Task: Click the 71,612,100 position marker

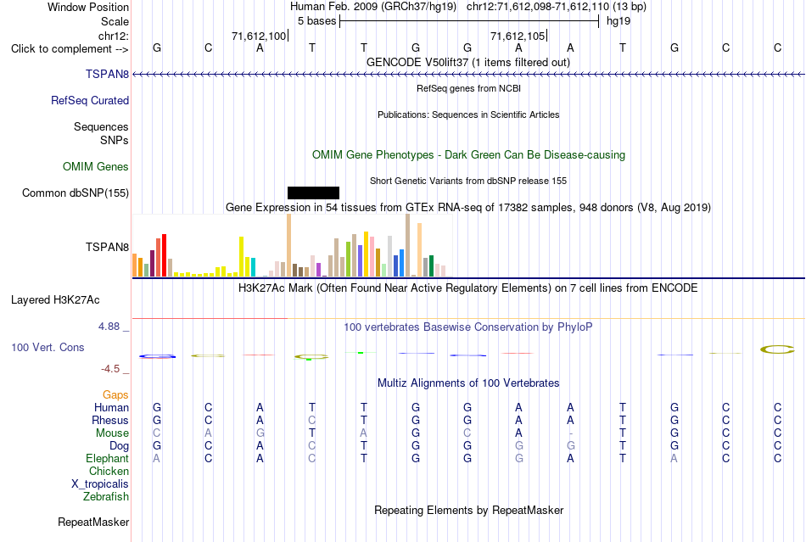Action: coord(259,36)
